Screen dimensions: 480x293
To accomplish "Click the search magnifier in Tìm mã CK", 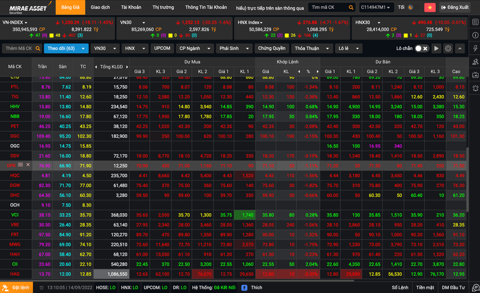I will pos(351,7).
